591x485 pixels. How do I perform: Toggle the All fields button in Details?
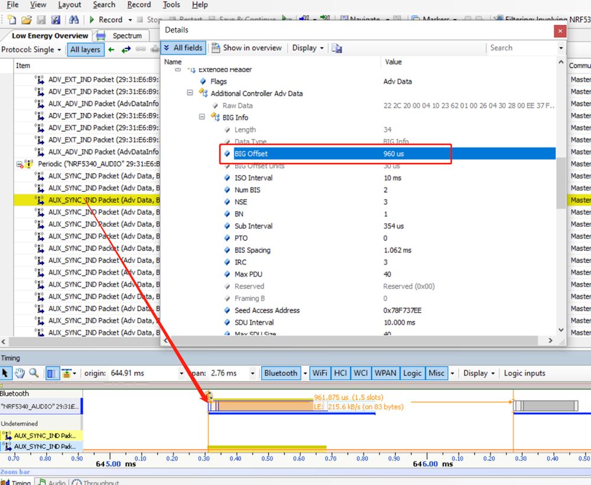183,48
